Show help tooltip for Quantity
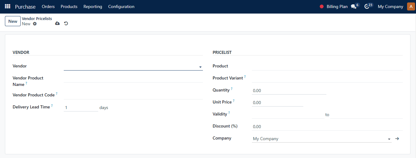 232,89
